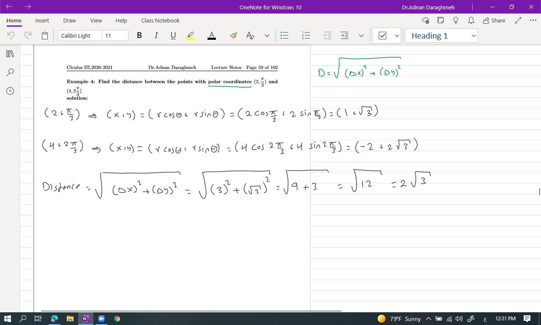Open Zoom from the taskbar
The width and height of the screenshot is (541, 325).
[x=101, y=319]
